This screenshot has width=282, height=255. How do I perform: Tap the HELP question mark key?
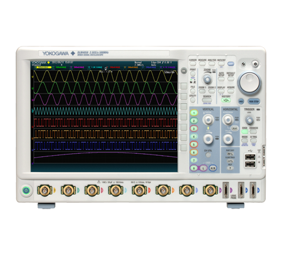click(x=230, y=168)
